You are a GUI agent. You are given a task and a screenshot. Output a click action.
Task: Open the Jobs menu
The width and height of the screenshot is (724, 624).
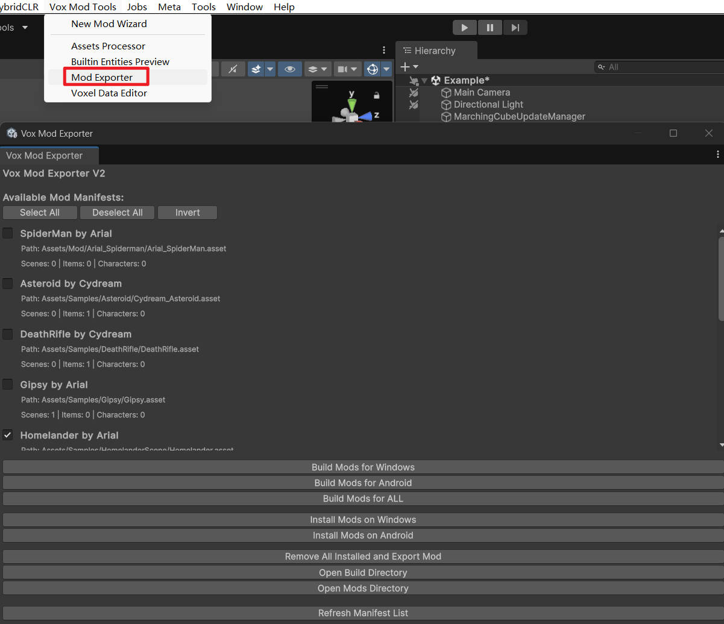tap(137, 7)
